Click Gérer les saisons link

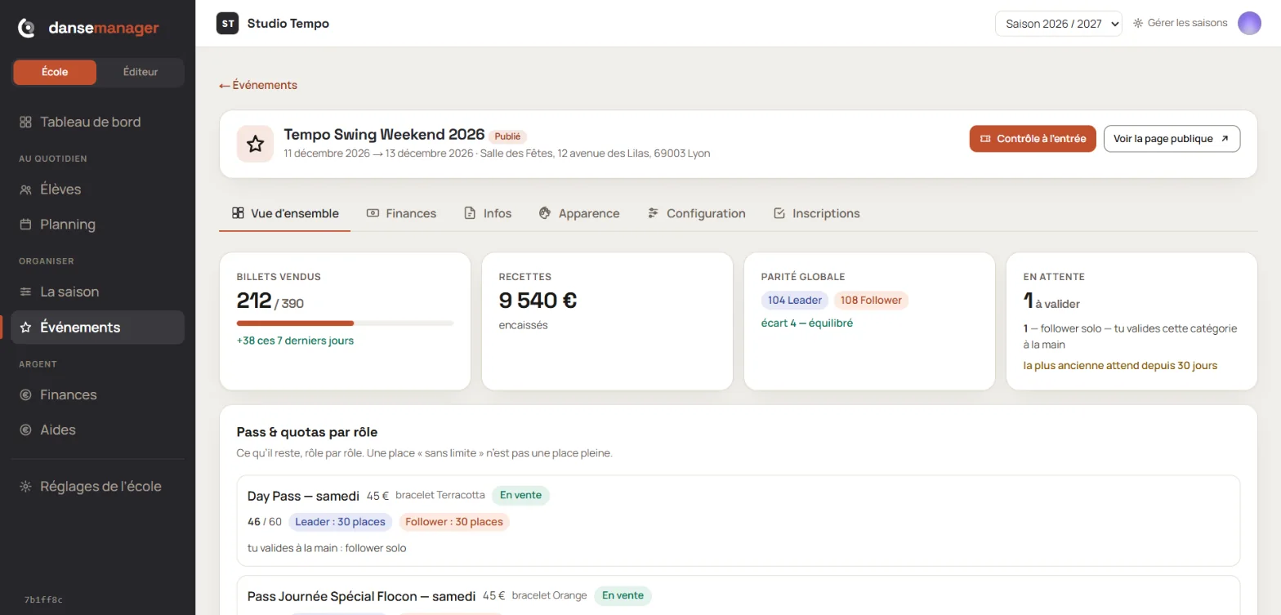coord(1180,24)
